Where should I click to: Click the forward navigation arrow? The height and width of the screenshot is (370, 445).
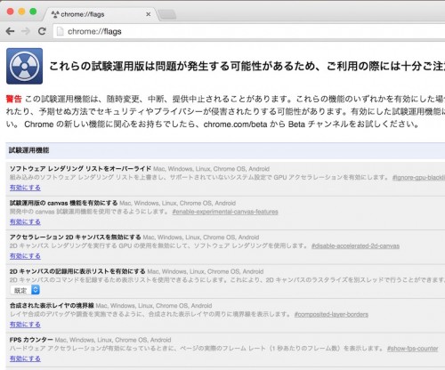(x=26, y=31)
